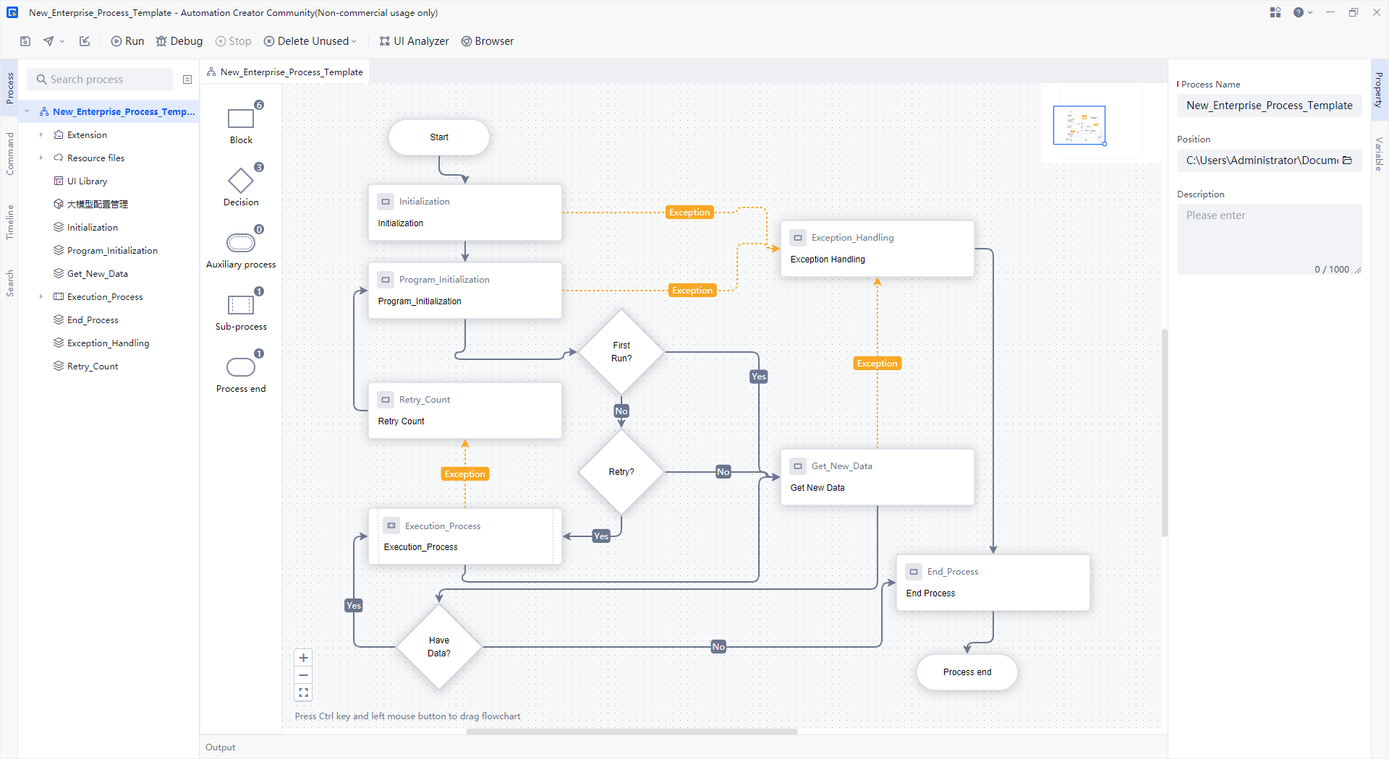Fit the flowchart to the view

pos(303,692)
